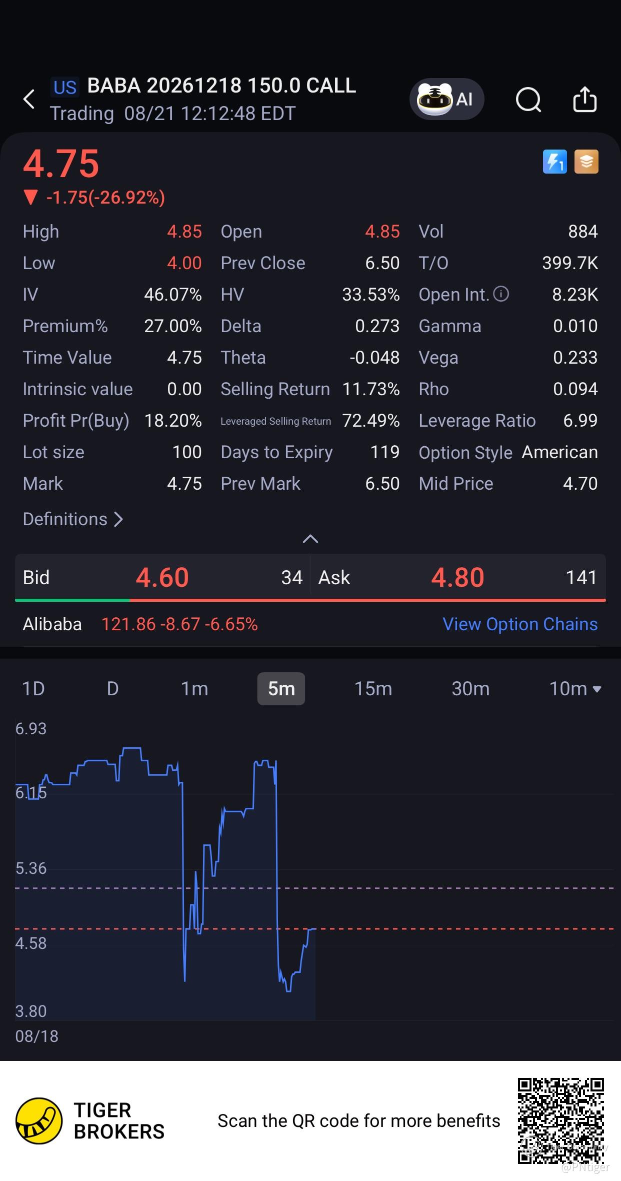The width and height of the screenshot is (621, 1181).
Task: Expand the Definitions section
Action: click(x=73, y=519)
